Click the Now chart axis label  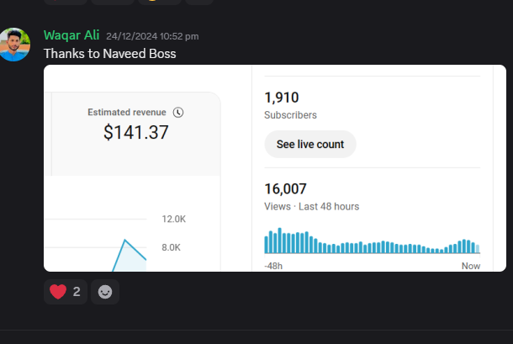pos(470,265)
